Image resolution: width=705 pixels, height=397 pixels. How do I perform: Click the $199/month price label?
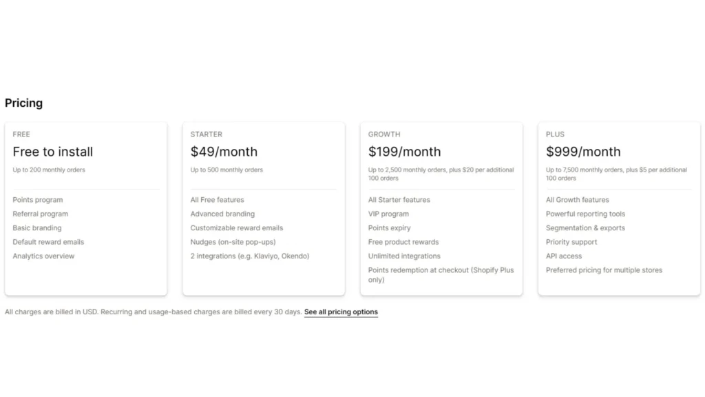(x=405, y=152)
